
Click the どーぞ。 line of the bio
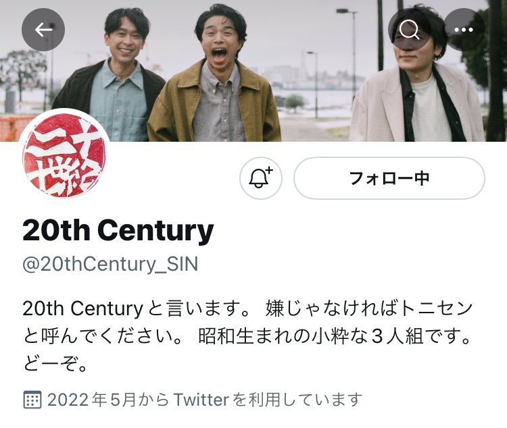[55, 364]
